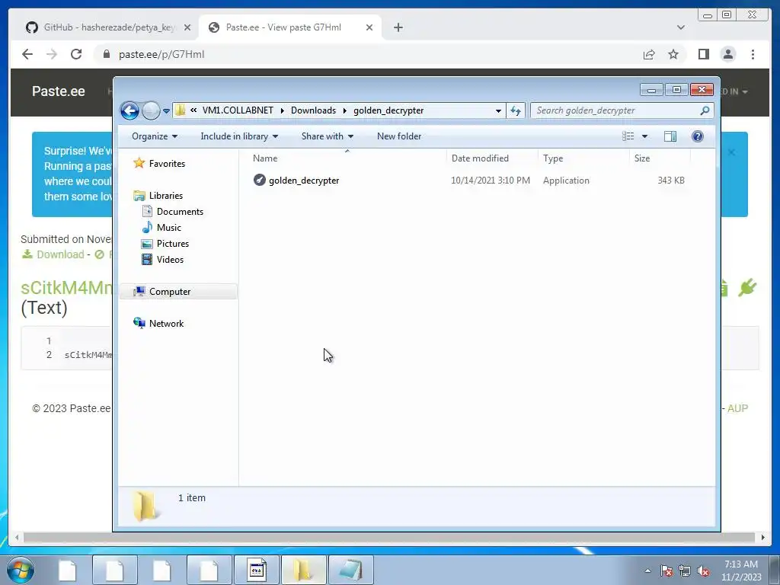Click the golden_decrypter file icon
This screenshot has width=780, height=585.
(259, 180)
